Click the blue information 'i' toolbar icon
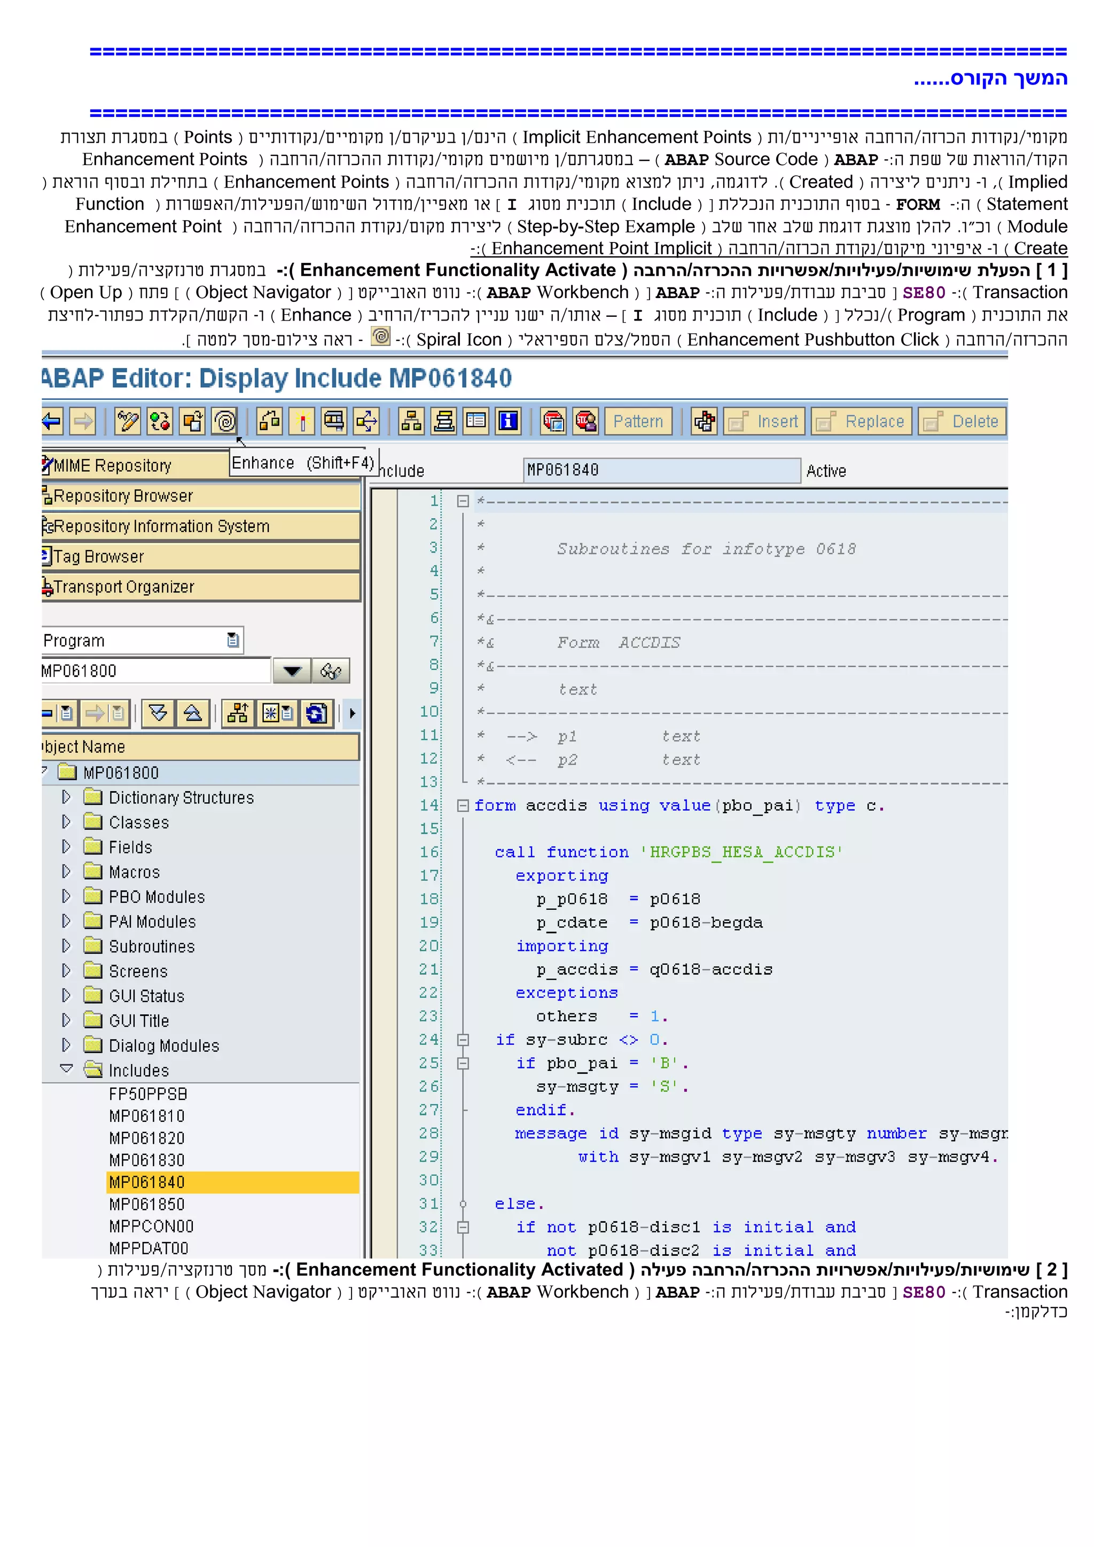The height and width of the screenshot is (1547, 1094). click(508, 422)
